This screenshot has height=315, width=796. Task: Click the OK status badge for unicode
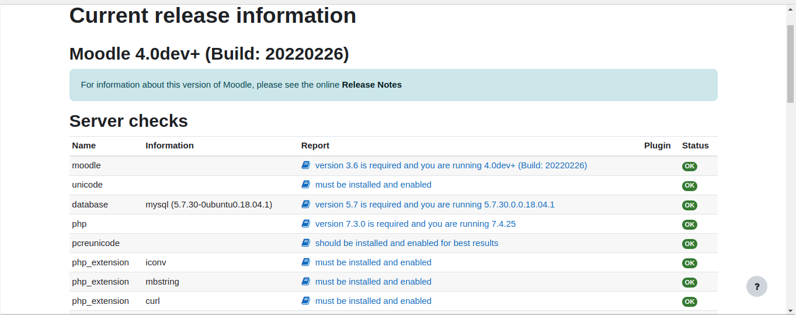[x=690, y=186]
